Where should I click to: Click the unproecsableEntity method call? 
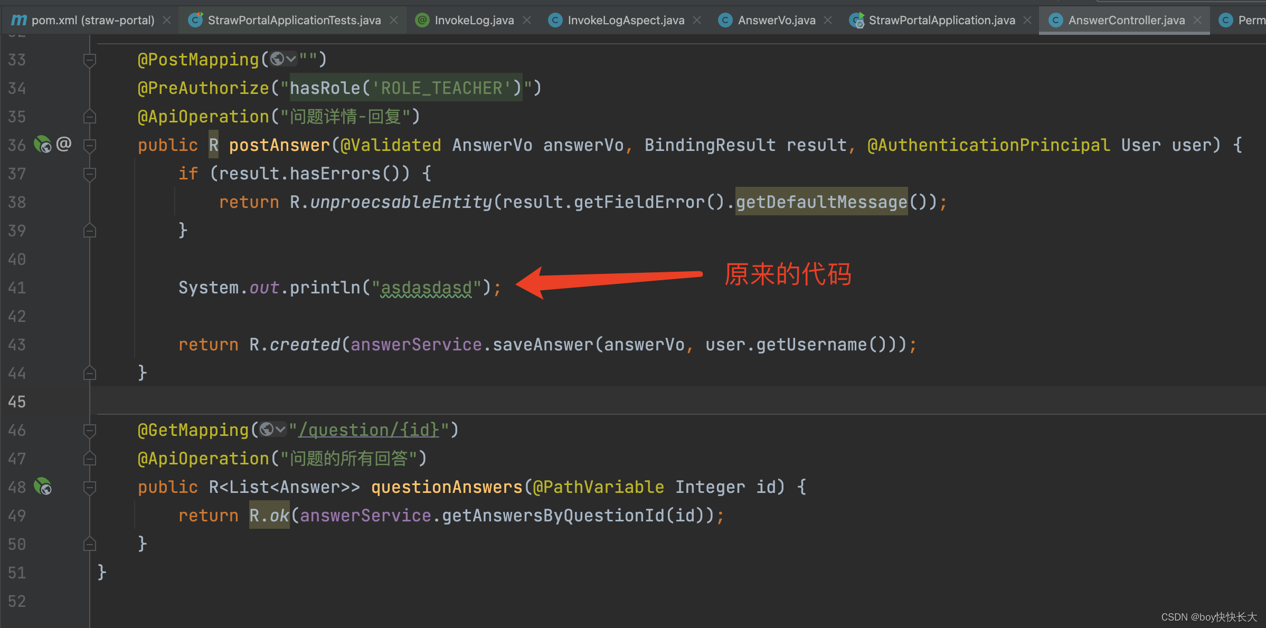pos(401,202)
